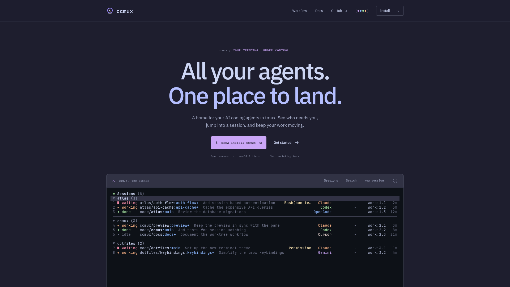Click the 'Your existing tmux' tagline text
The image size is (510, 287).
tap(285, 157)
